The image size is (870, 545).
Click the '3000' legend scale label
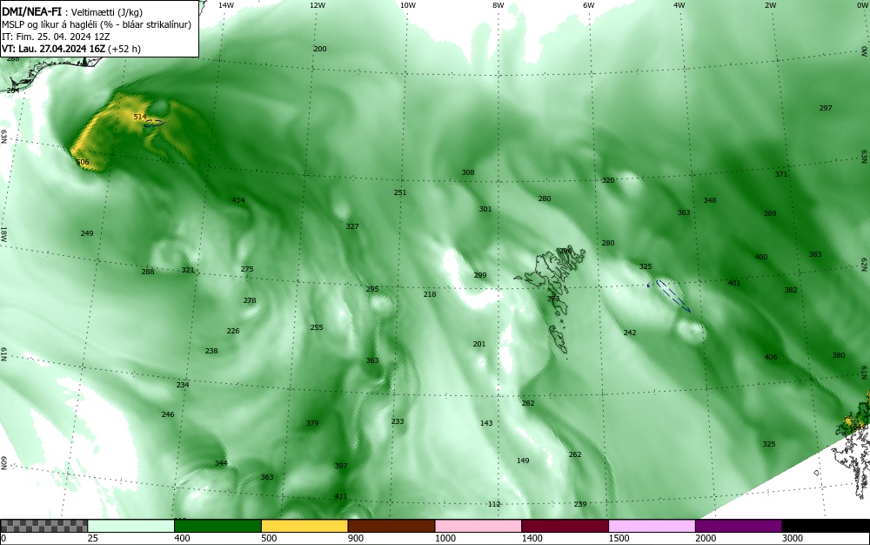click(792, 538)
